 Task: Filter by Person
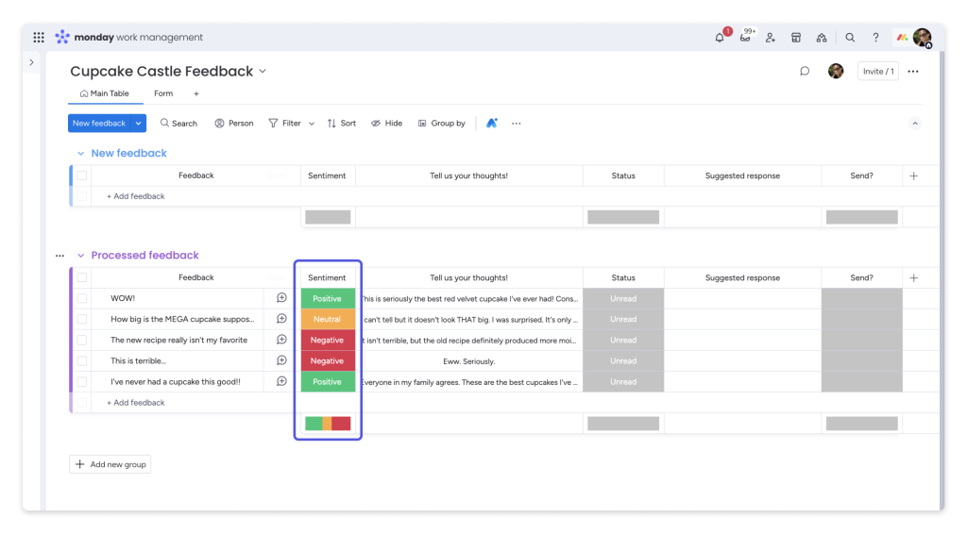(x=234, y=124)
